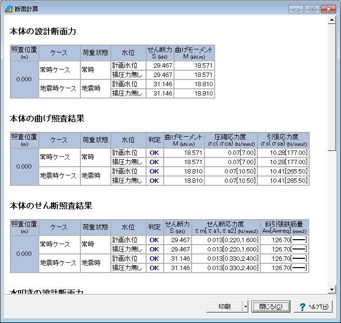Click the 斜引張鉄筋量 column header
The height and width of the screenshot is (323, 341).
(x=285, y=227)
